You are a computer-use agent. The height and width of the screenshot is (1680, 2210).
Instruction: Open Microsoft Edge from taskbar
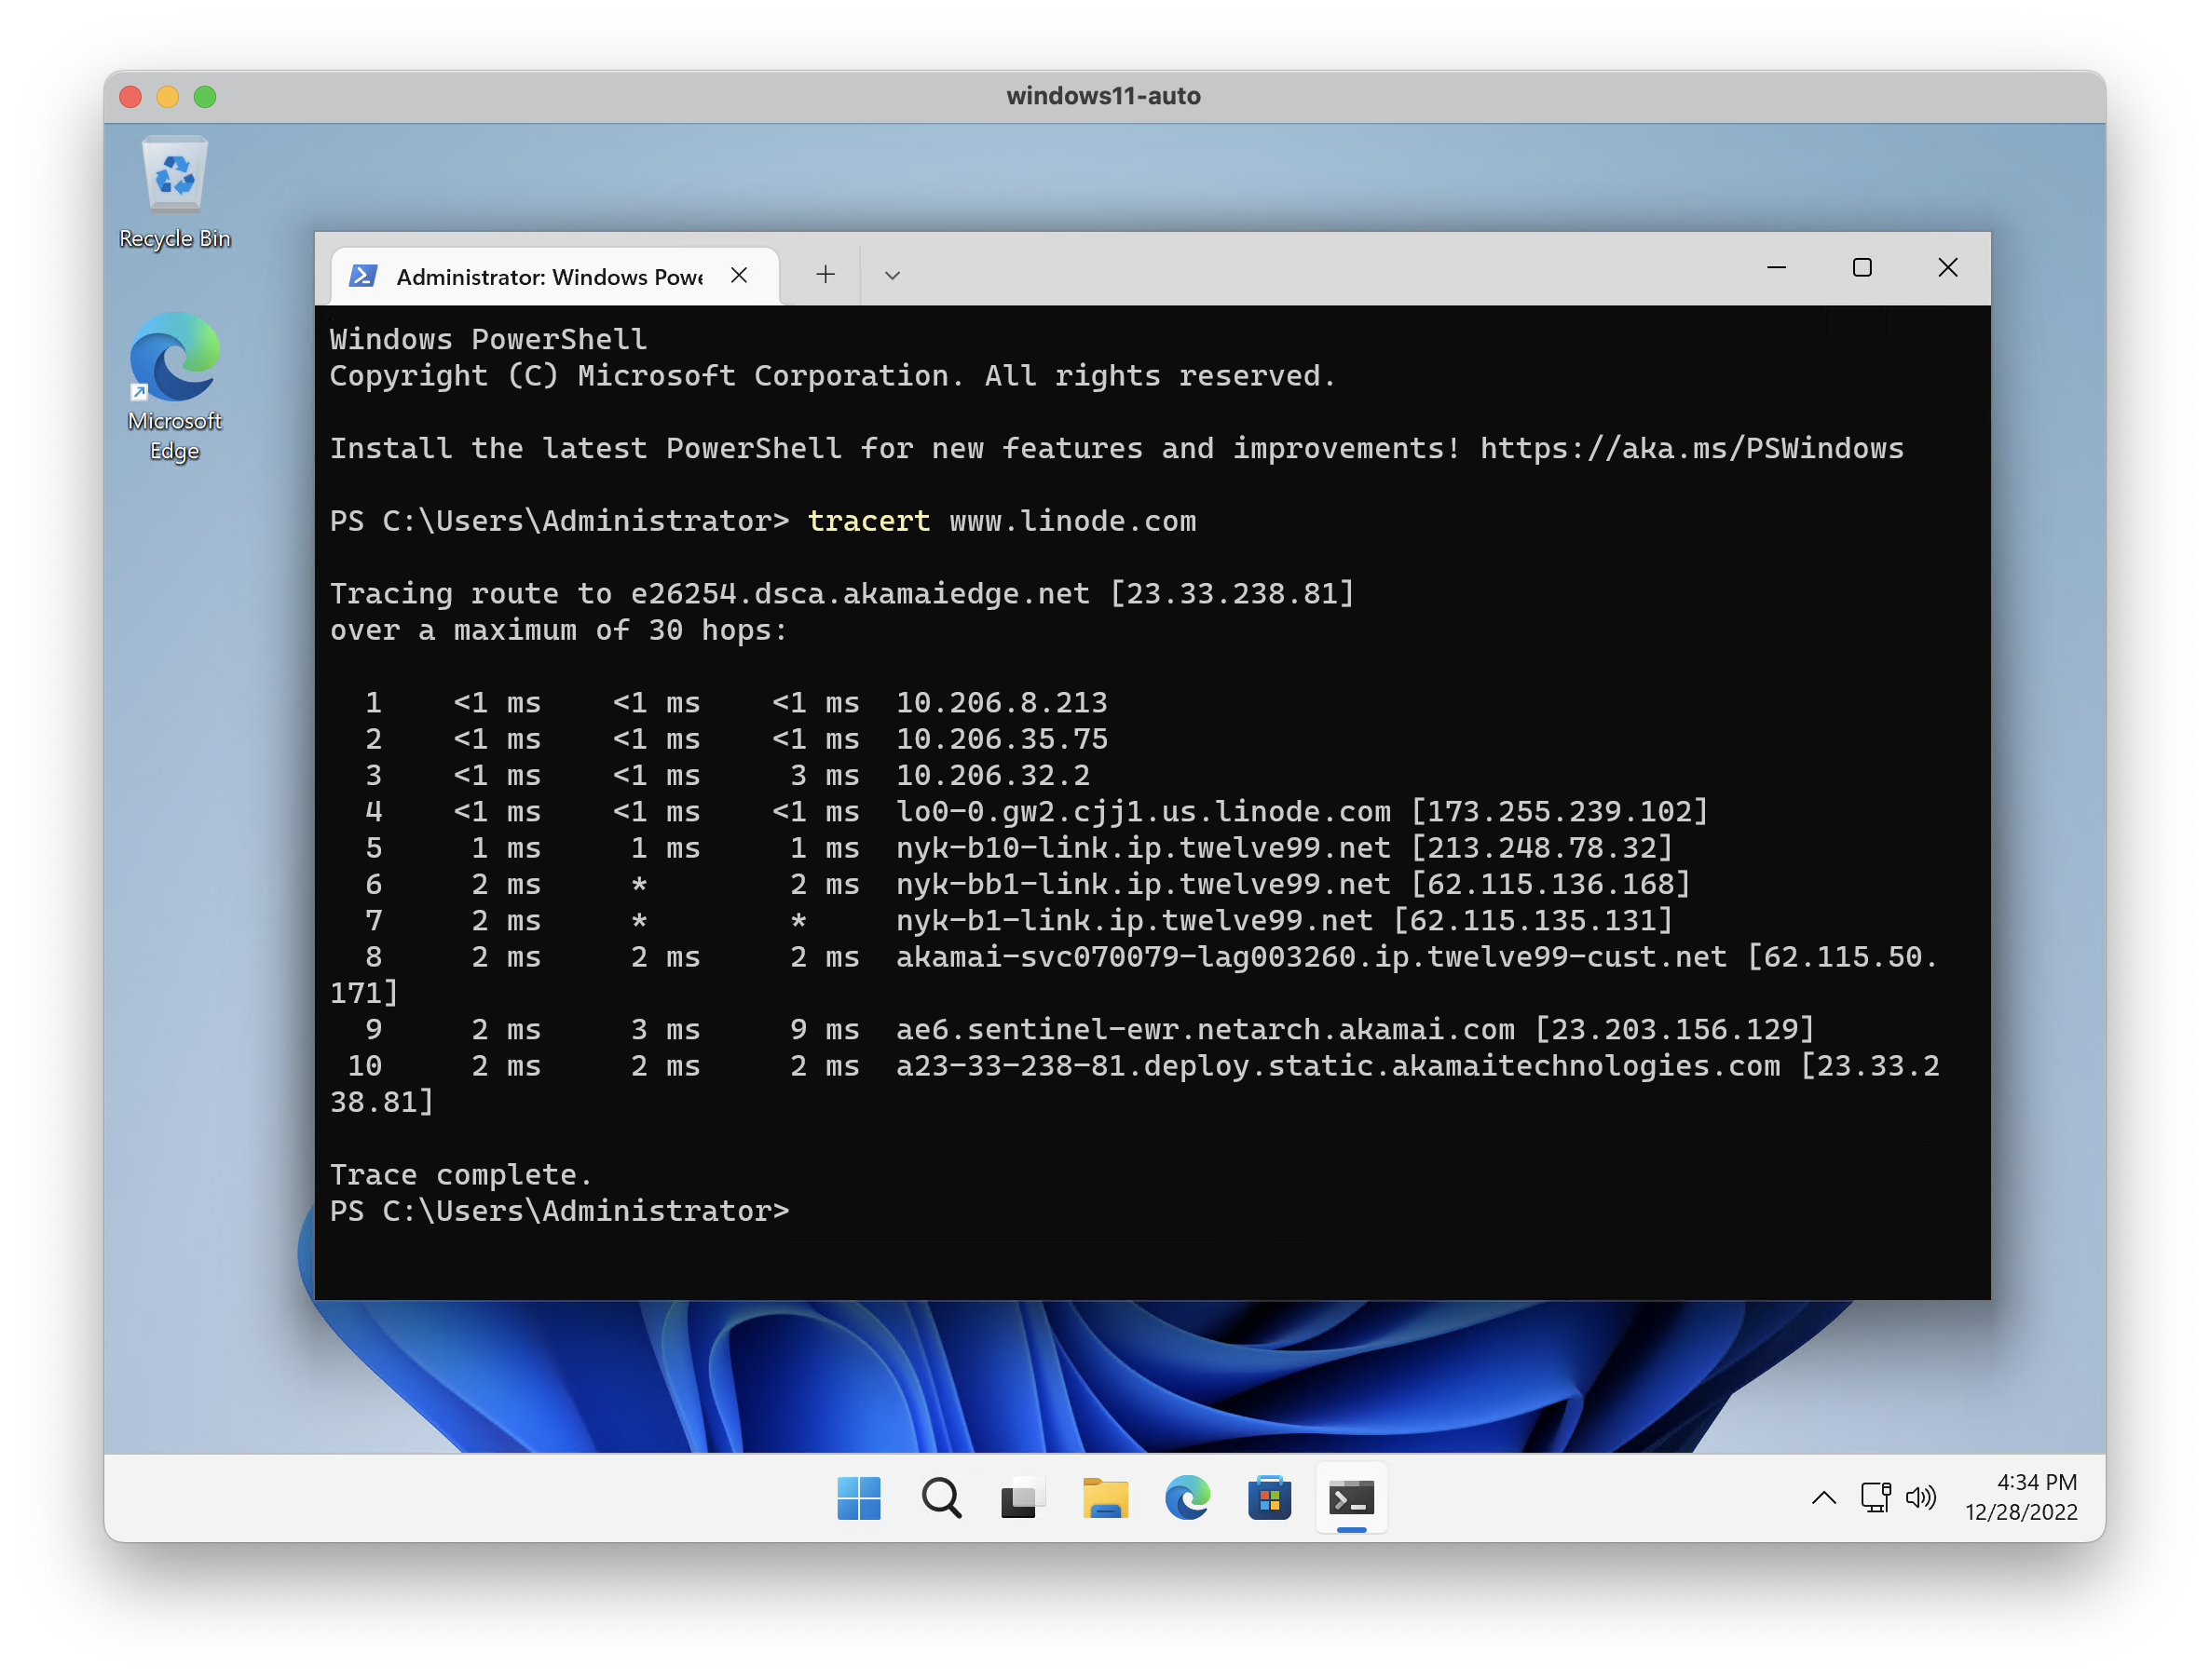click(x=1184, y=1498)
